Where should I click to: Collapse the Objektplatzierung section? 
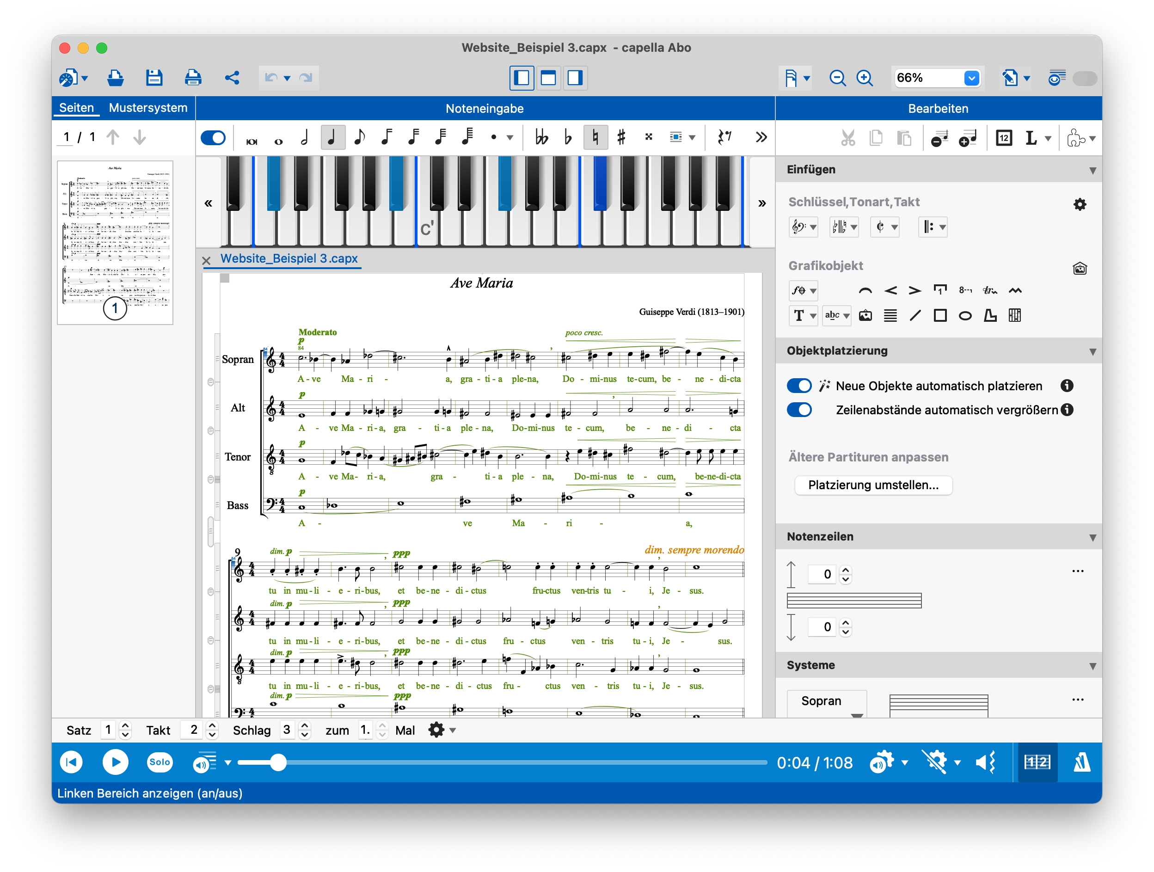pos(1093,351)
